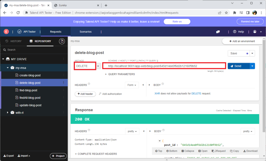Collapse the MY DRIVE tree
This screenshot has height=161, width=266.
point(3,59)
